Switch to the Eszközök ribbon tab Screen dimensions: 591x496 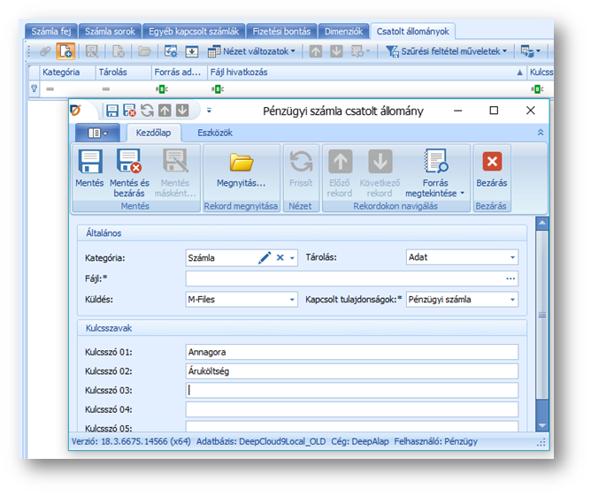tap(214, 133)
